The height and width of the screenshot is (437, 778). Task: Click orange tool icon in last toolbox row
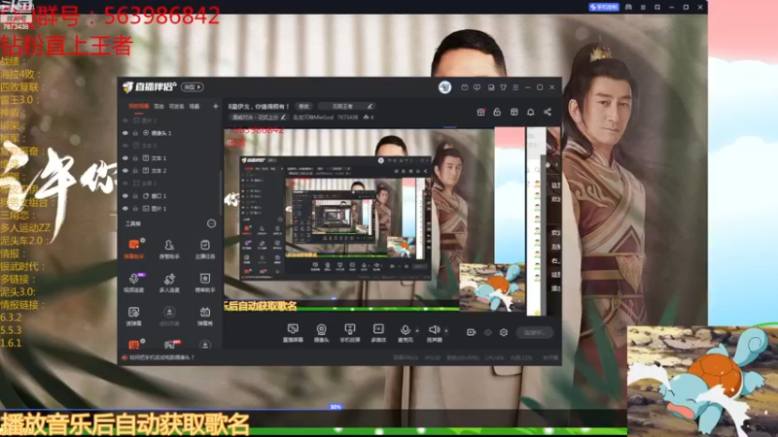[x=134, y=345]
